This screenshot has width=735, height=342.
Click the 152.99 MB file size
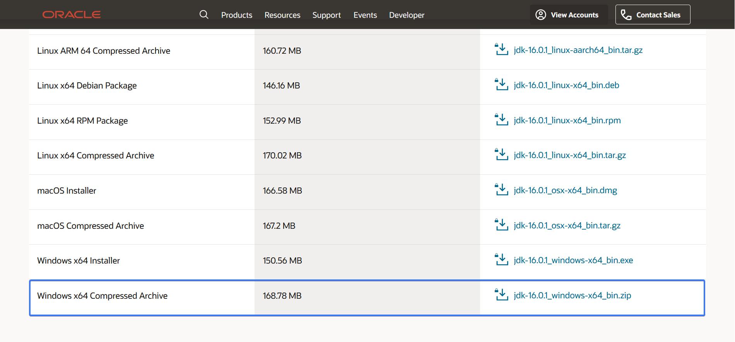282,121
